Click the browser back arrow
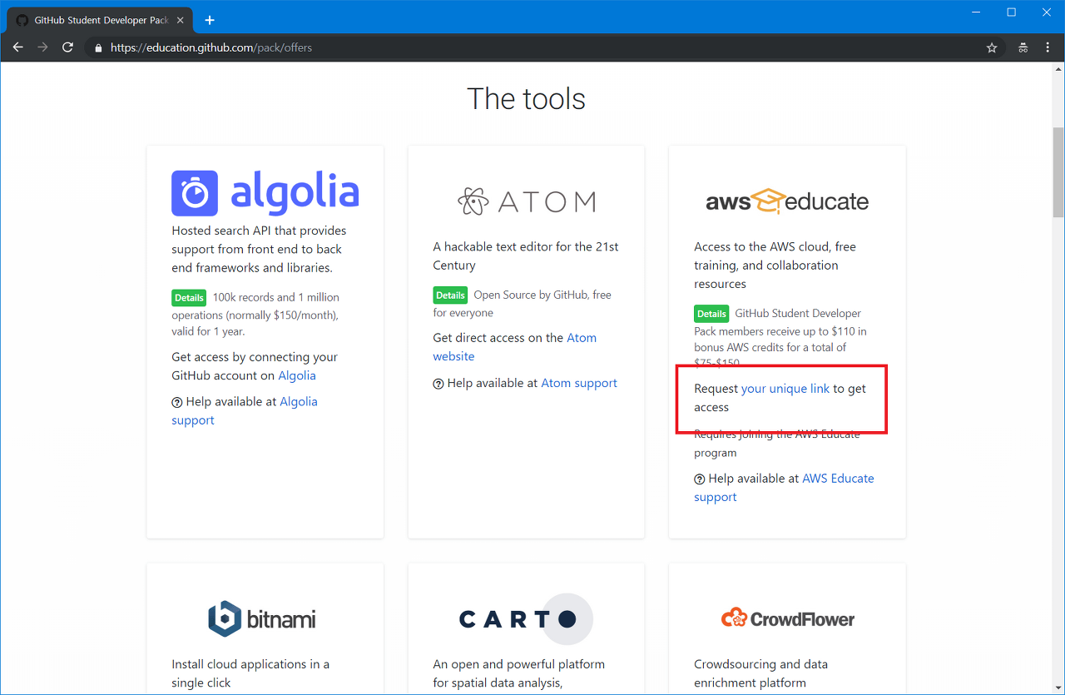This screenshot has height=695, width=1065. click(x=17, y=47)
